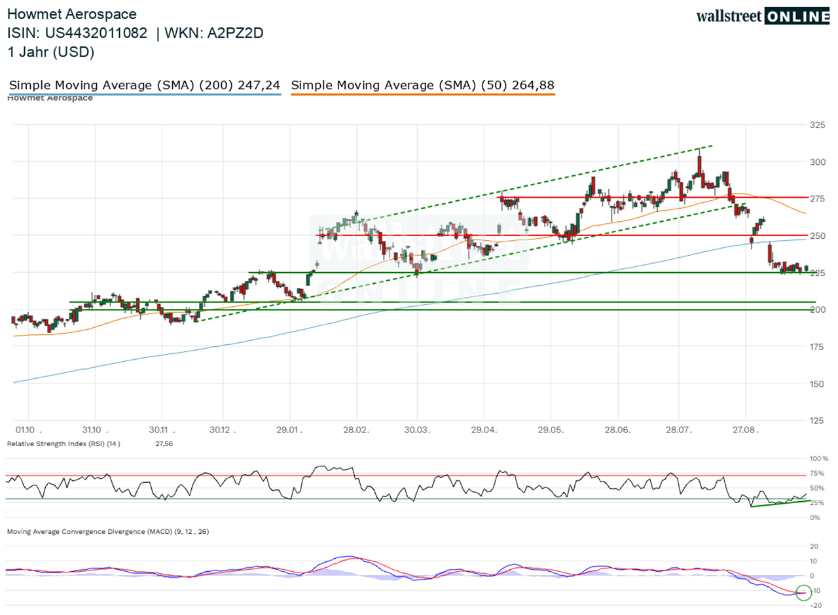Click the 275 price axis label

[x=818, y=199]
